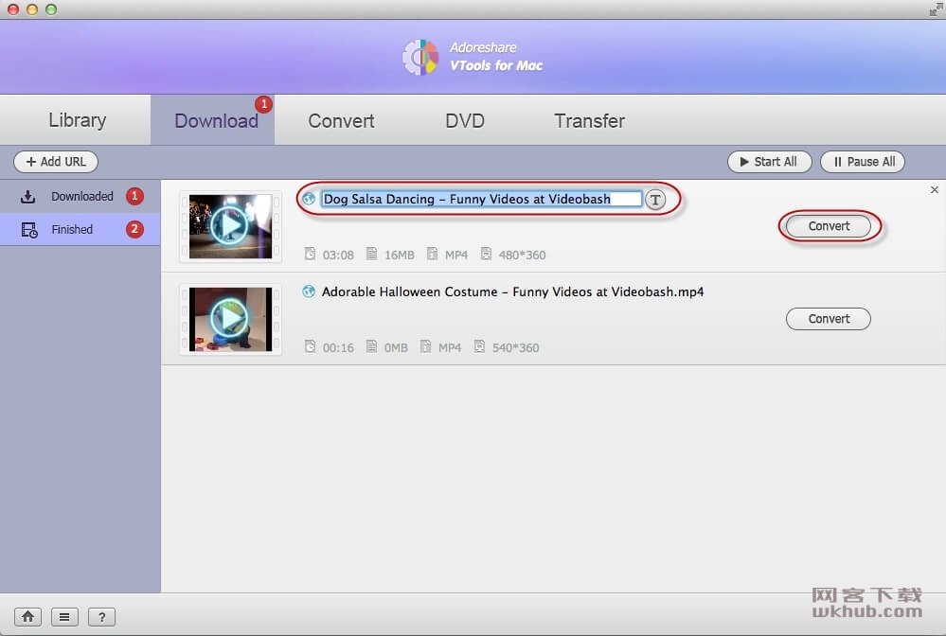Click the Finished count badge
This screenshot has height=636, width=946.
134,229
